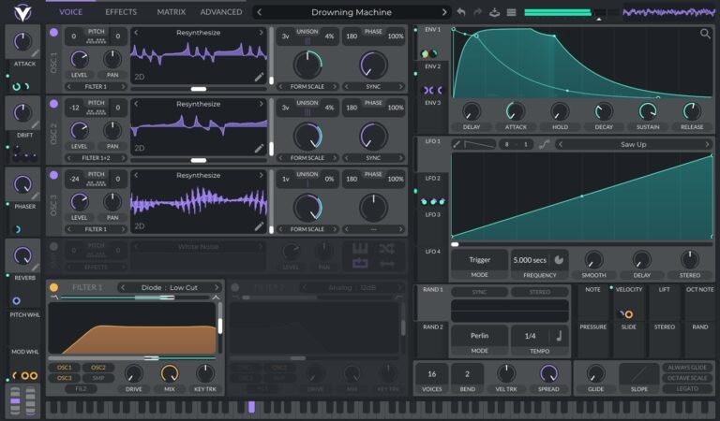Click the 16 VOICES value field
The image size is (720, 421).
431,374
